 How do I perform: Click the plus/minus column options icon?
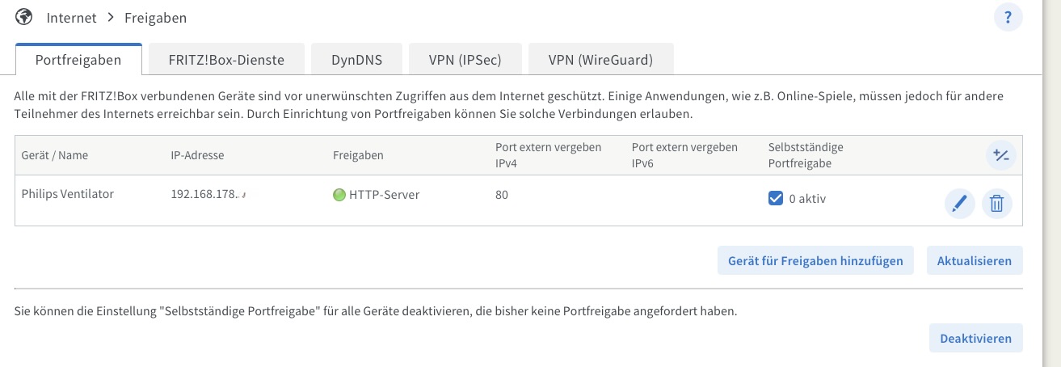1000,155
